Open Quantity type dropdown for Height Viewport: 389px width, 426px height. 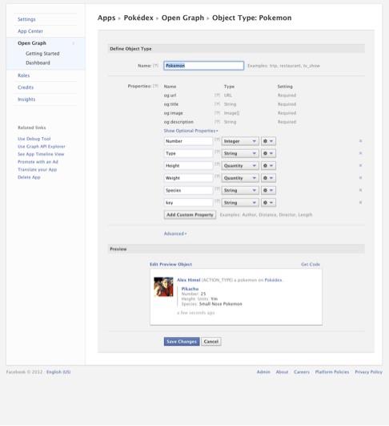coord(240,166)
